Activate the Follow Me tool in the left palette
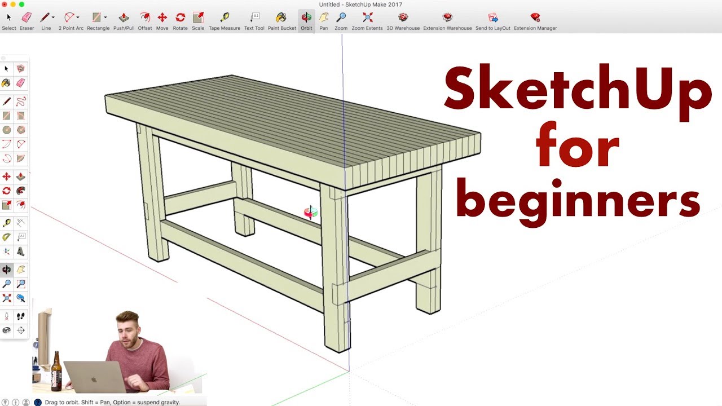722x406 pixels. click(x=21, y=191)
